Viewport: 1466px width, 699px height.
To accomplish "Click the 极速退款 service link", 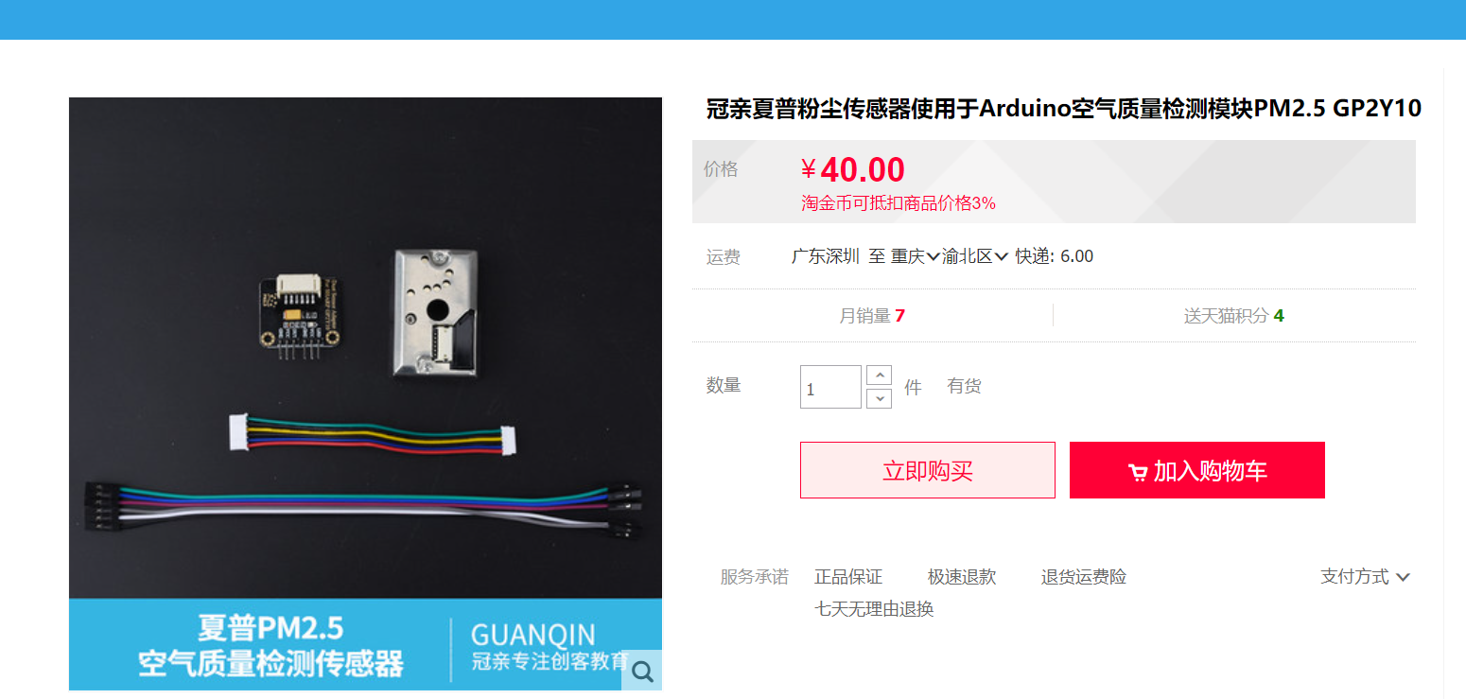I will (962, 577).
